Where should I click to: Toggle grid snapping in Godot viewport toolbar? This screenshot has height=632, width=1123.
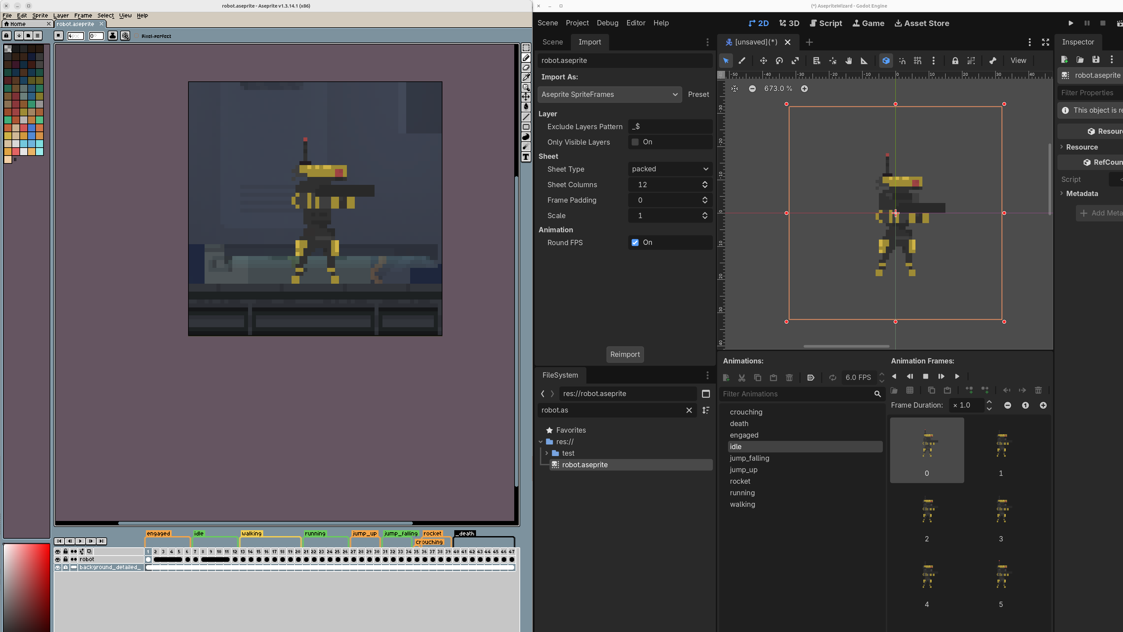(918, 61)
